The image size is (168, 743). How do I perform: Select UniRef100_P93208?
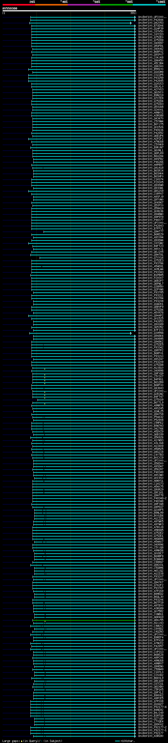(x=151, y=301)
